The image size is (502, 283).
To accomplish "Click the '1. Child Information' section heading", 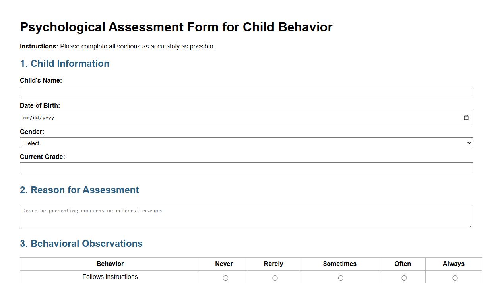I will click(64, 64).
